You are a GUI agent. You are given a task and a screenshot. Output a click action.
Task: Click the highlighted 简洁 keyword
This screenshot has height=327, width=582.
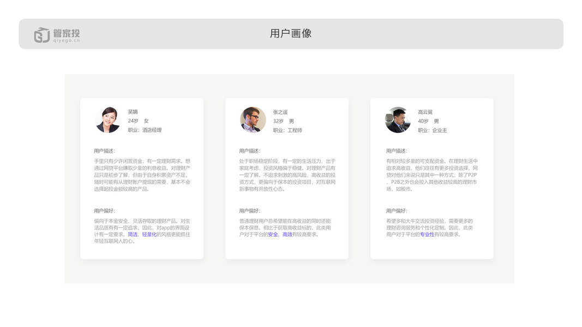click(133, 234)
